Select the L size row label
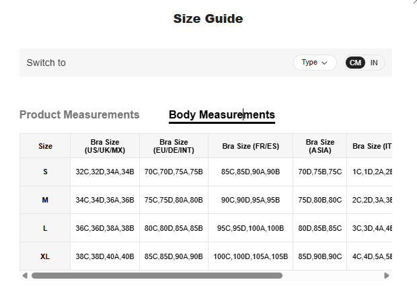The height and width of the screenshot is (286, 417). pyautogui.click(x=45, y=228)
